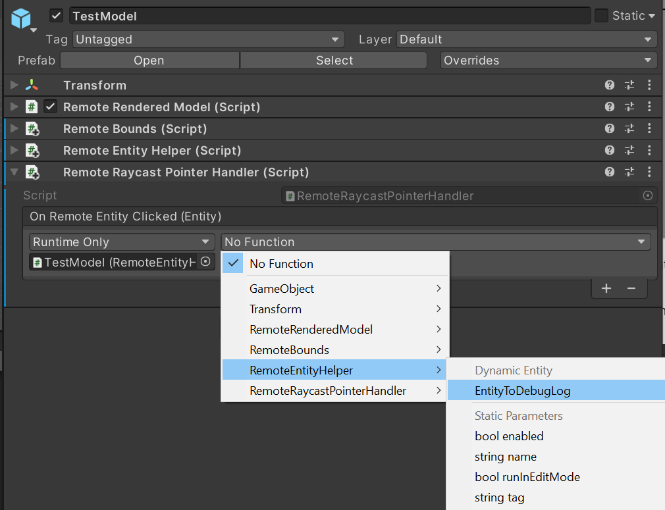Collapse the Remote Raycast Pointer Handler foldout
This screenshot has height=510, width=665.
point(14,172)
